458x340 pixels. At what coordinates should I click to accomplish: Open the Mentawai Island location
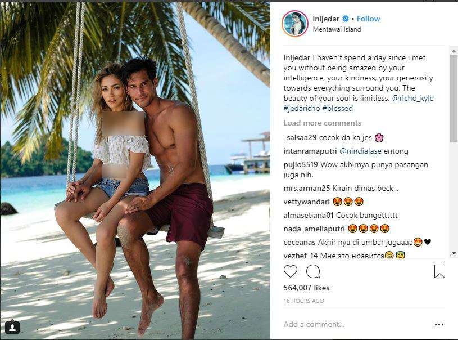tap(337, 29)
